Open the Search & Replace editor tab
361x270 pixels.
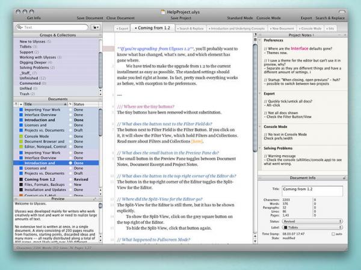(x=190, y=28)
